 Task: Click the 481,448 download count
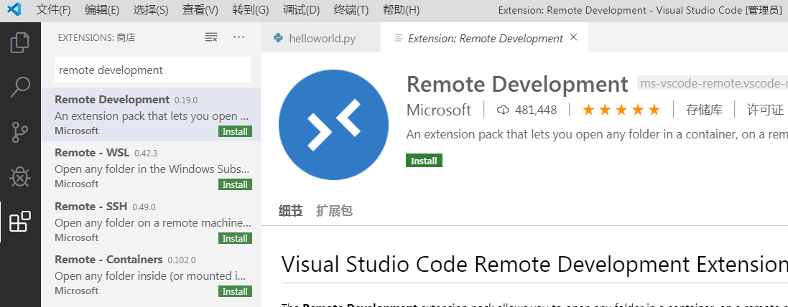pyautogui.click(x=536, y=110)
